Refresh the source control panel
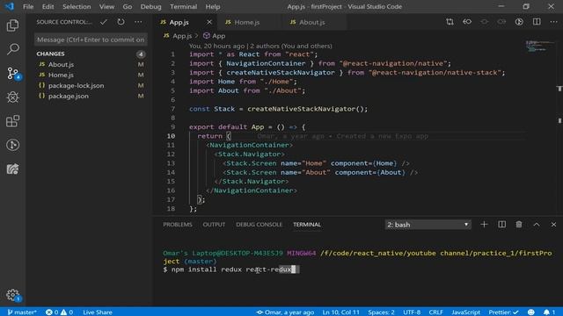 coord(121,22)
